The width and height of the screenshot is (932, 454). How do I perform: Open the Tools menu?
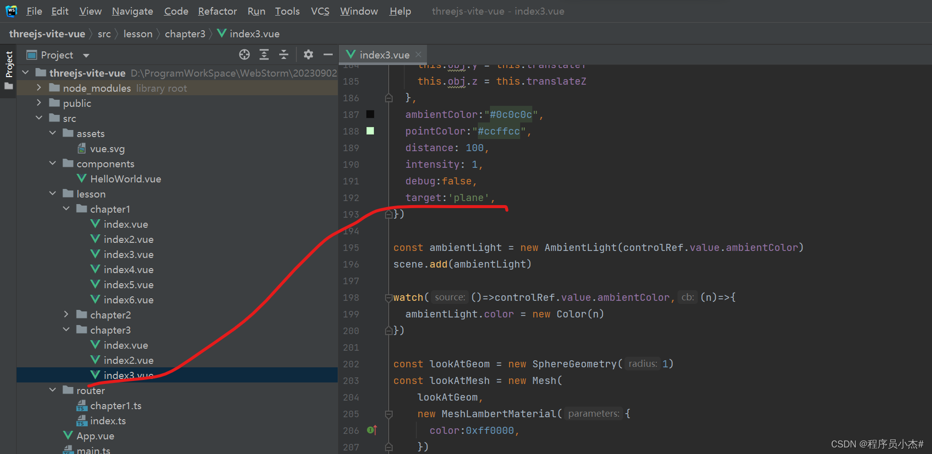pyautogui.click(x=287, y=11)
